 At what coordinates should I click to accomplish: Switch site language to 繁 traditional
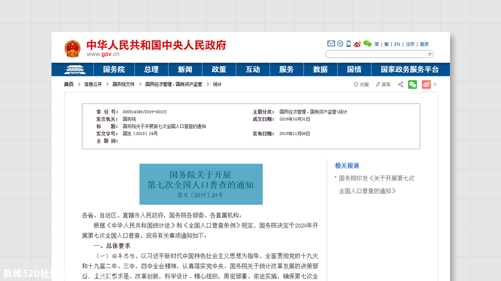pos(386,44)
